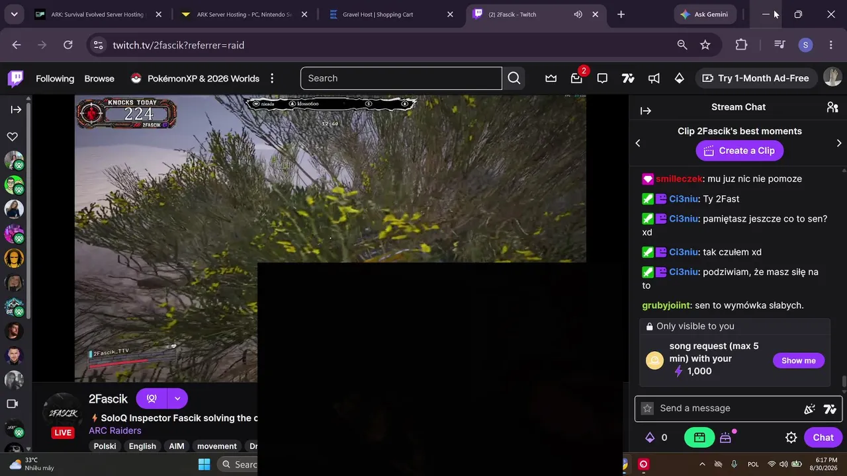847x476 pixels.
Task: Switch to ARK Server Hosting - PC, Nintendo tab
Action: [245, 15]
